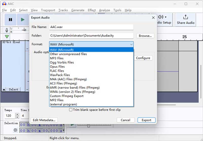Click the Browse... button for folder

pos(145,36)
